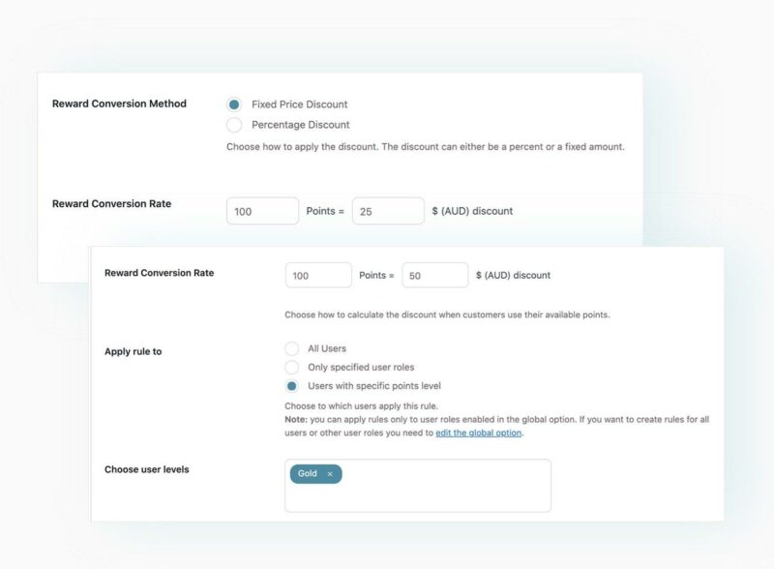Remove the Gold tag via x icon
This screenshot has height=569, width=774.
point(330,474)
